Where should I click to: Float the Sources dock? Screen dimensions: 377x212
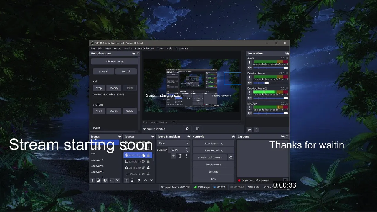[153, 136]
